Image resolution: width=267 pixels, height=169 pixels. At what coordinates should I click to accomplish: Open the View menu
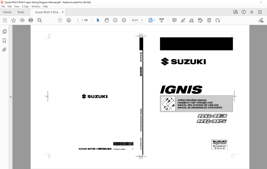[17, 6]
